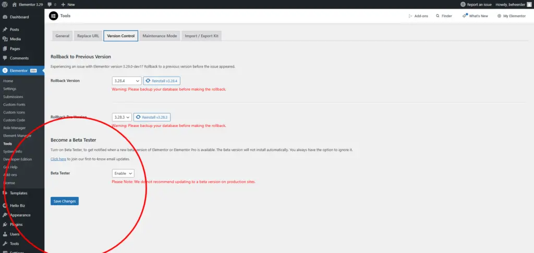Open Comments icon in sidebar

(x=5, y=58)
